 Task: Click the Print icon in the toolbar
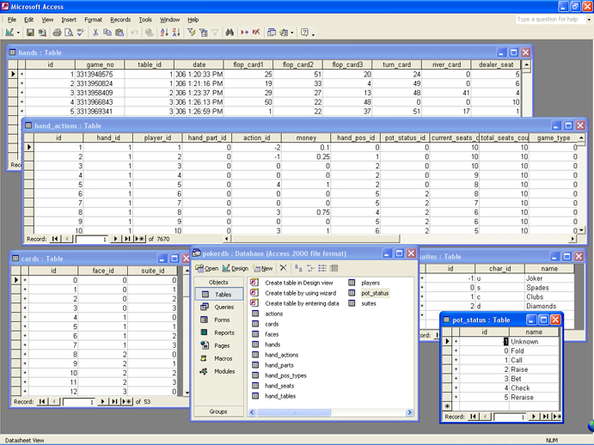57,33
